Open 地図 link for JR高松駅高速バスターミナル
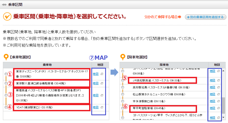 click(x=212, y=80)
